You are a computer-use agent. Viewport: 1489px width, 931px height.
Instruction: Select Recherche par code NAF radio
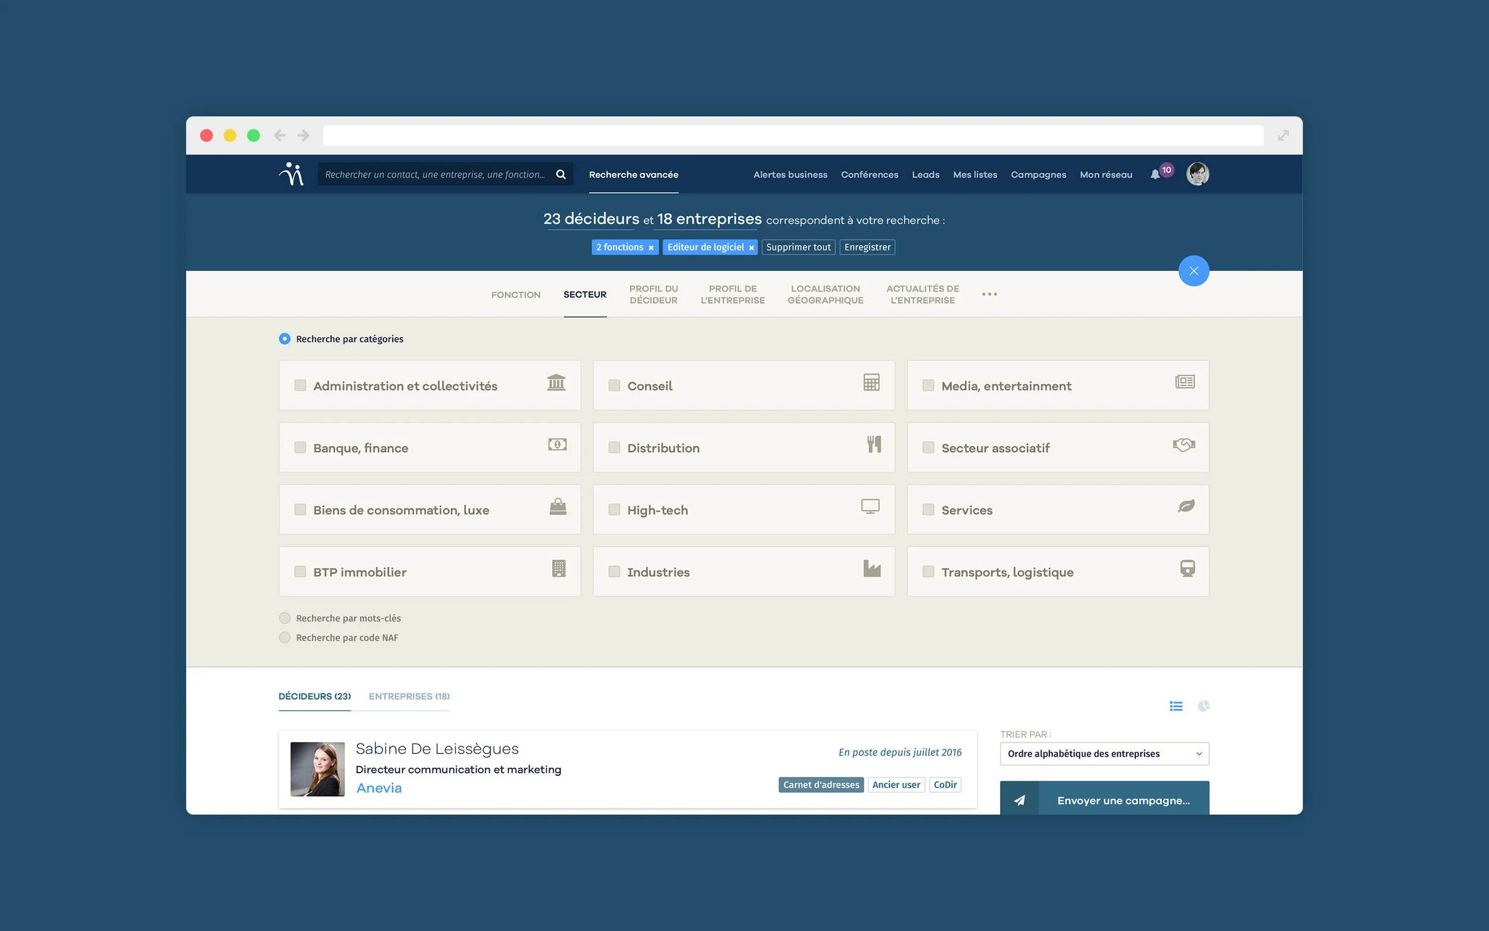click(284, 638)
